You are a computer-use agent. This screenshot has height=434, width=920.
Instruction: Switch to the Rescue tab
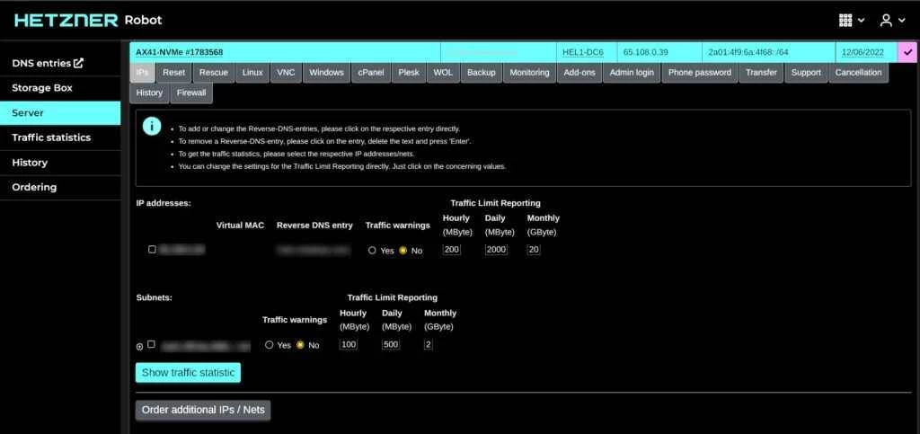213,72
